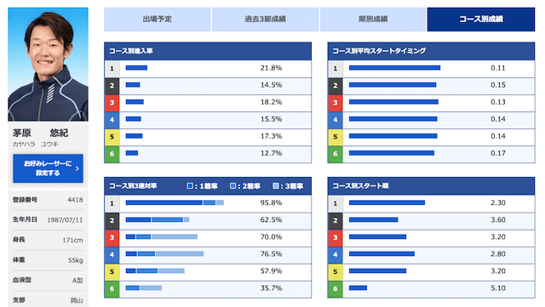This screenshot has height=307, width=545.
Task: Click the コース別成績 tab
Action: pyautogui.click(x=481, y=20)
